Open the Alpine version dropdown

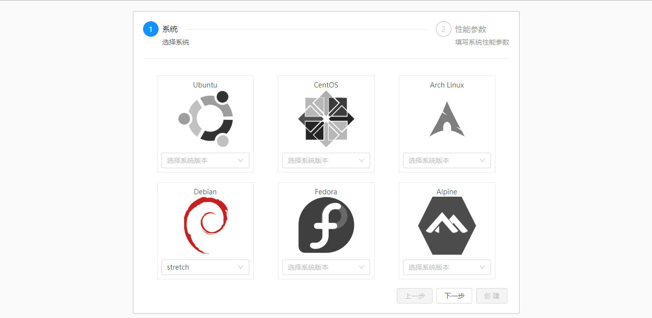click(x=447, y=267)
